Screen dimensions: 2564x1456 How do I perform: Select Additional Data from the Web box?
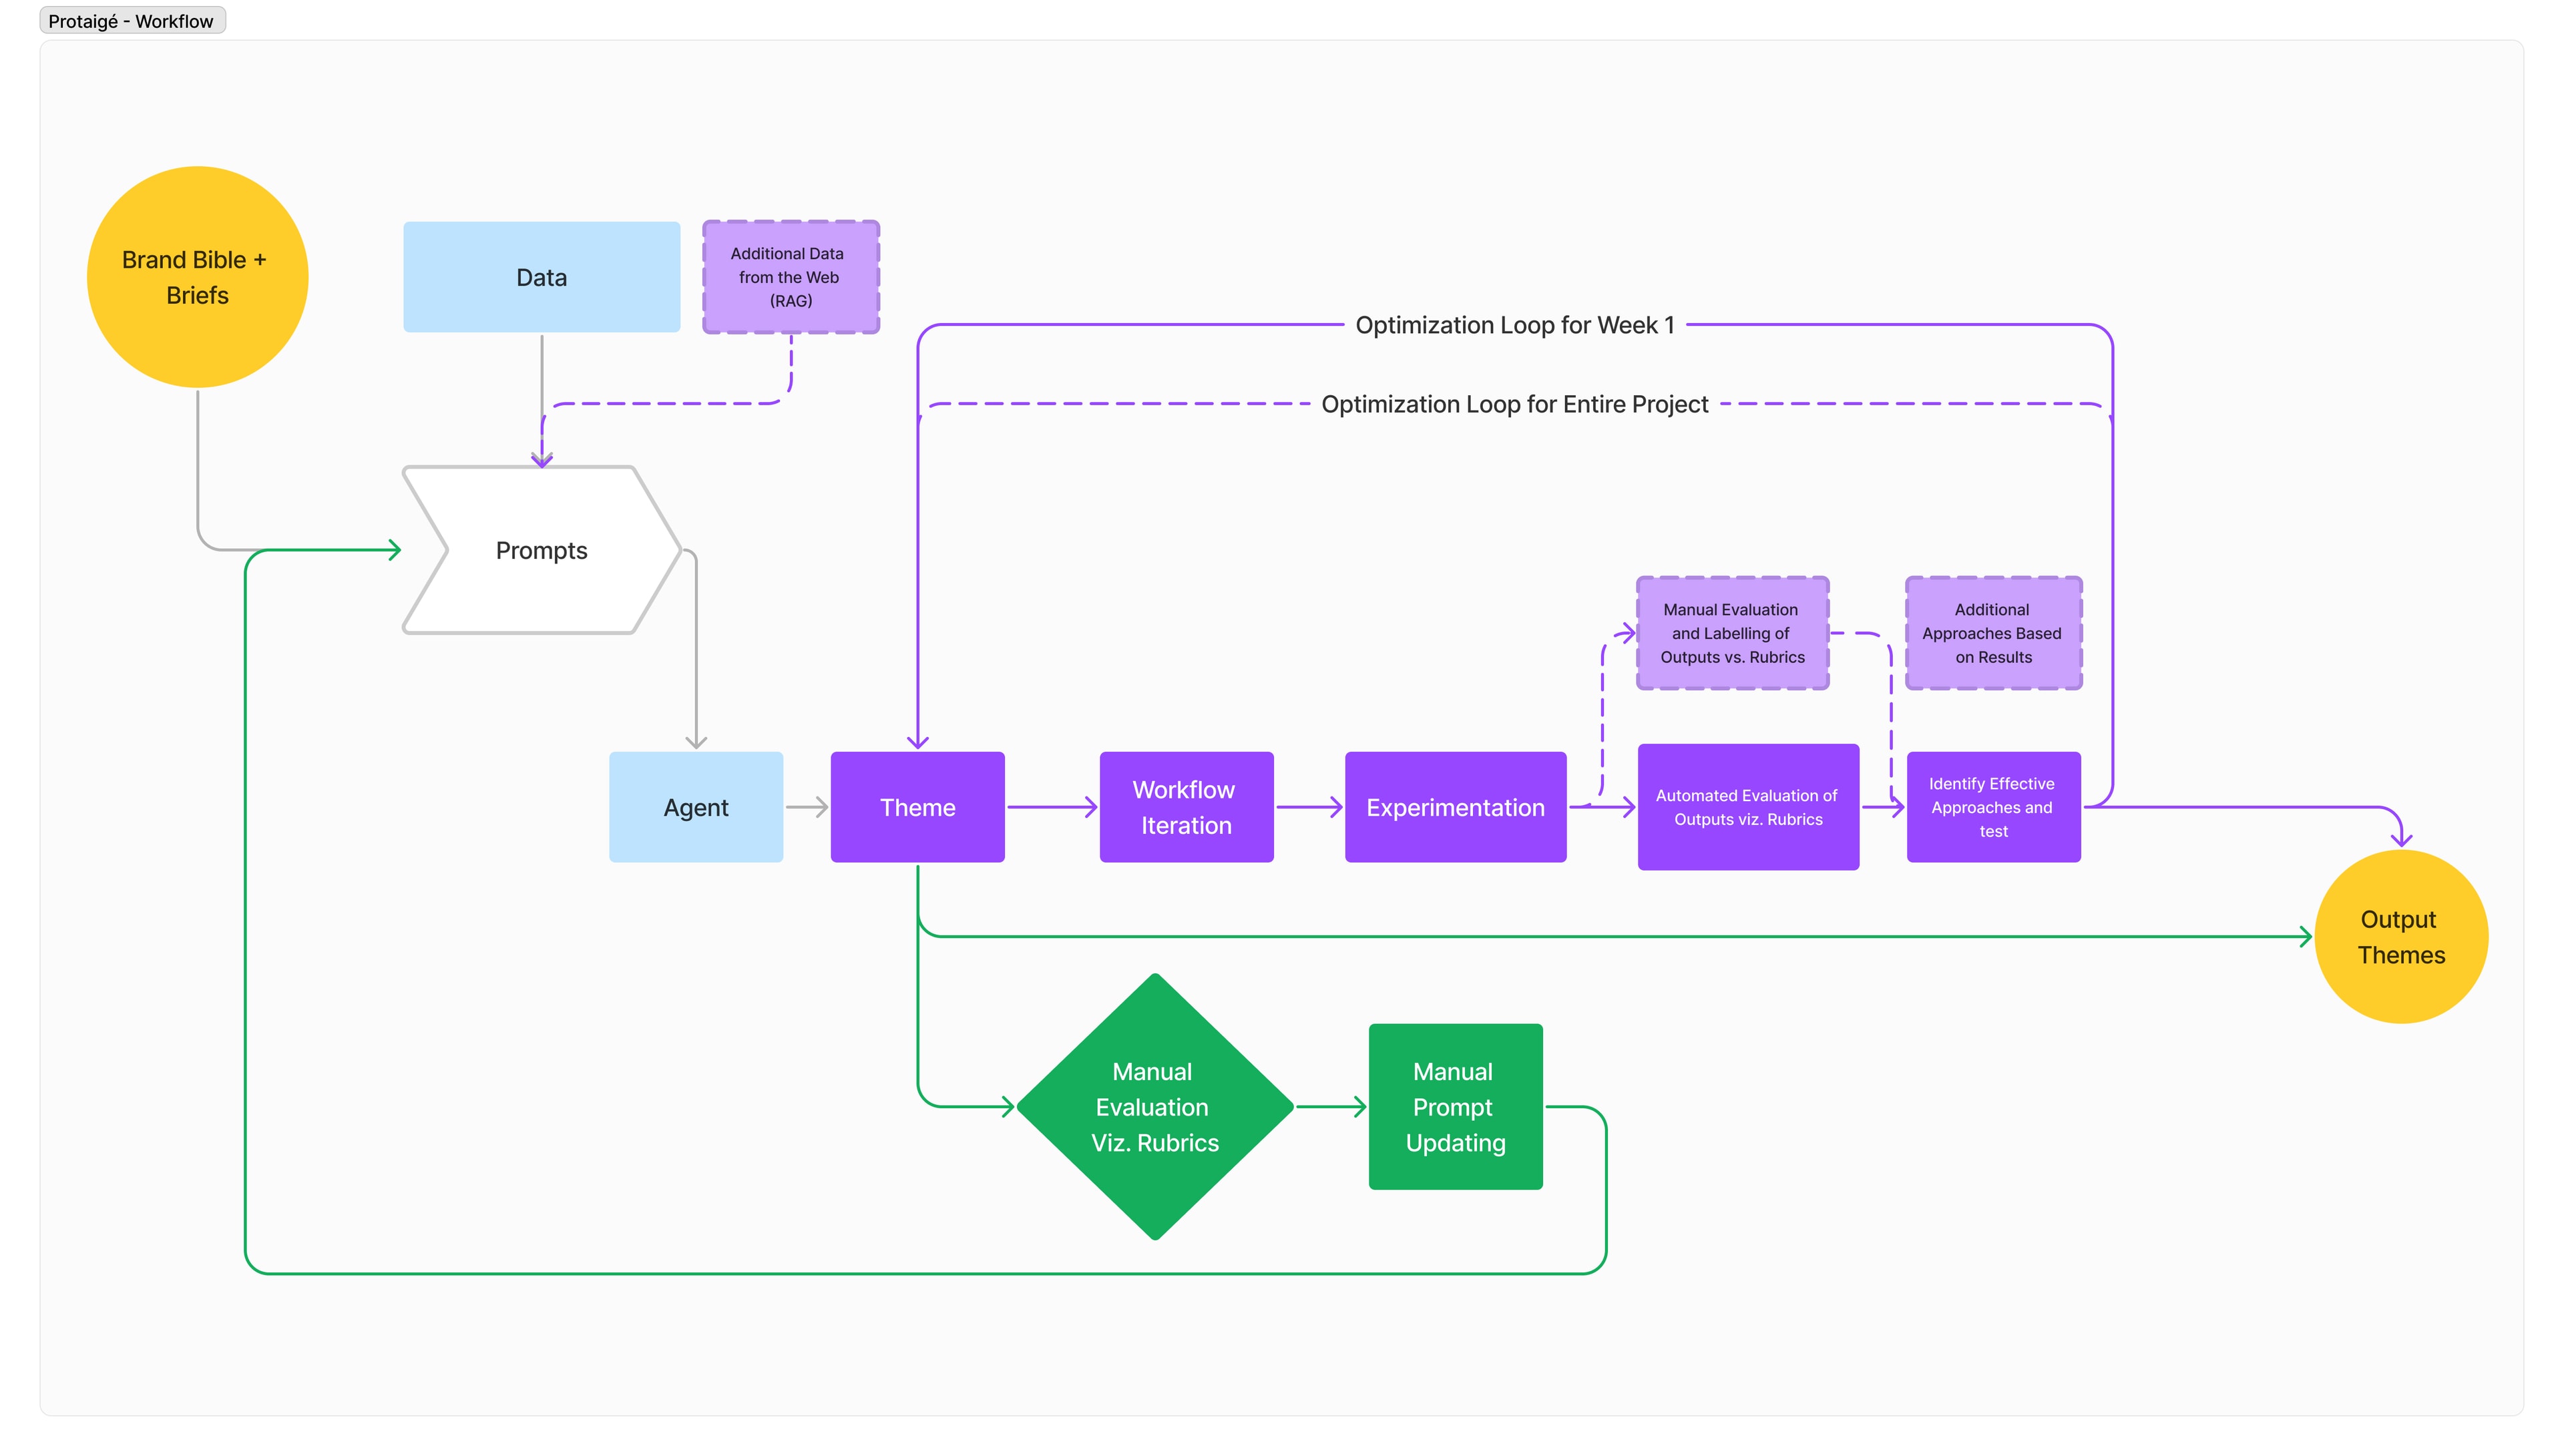tap(790, 277)
